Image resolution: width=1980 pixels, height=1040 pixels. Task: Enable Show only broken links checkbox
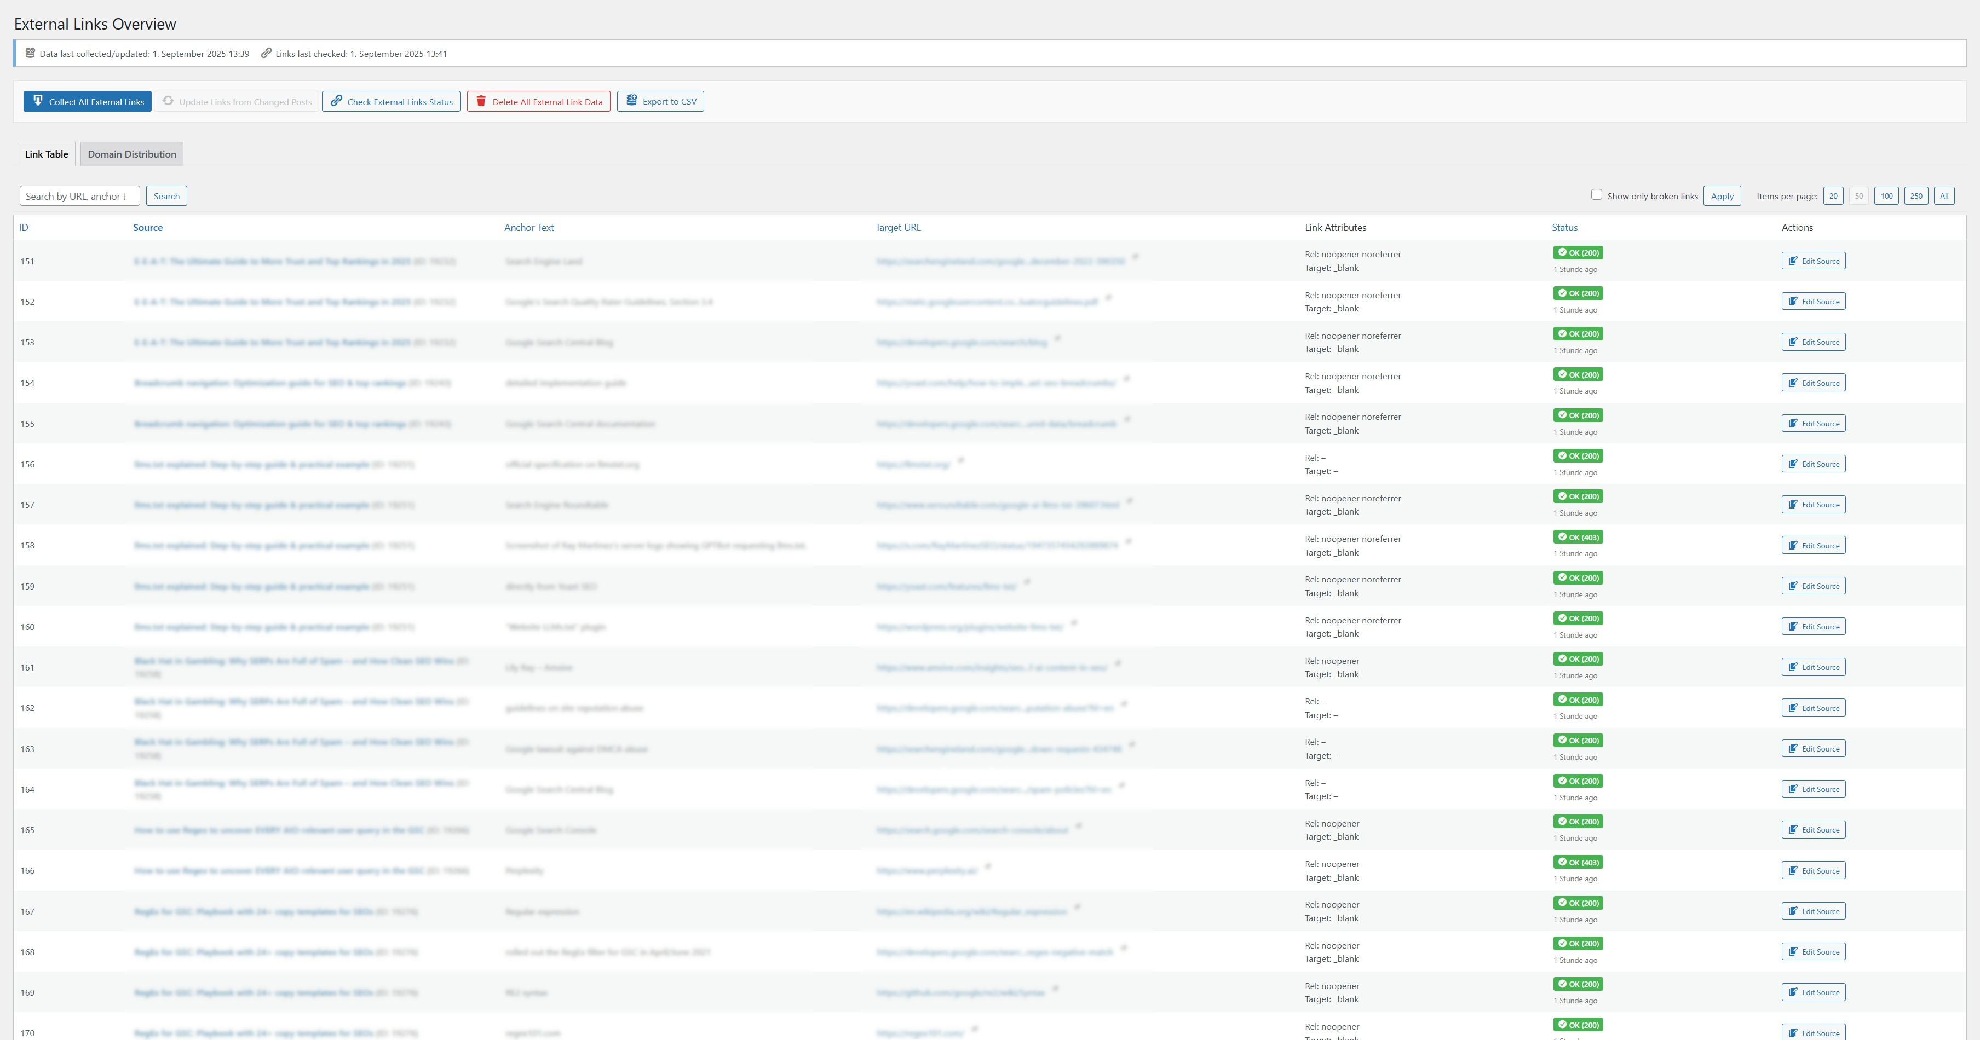tap(1597, 195)
